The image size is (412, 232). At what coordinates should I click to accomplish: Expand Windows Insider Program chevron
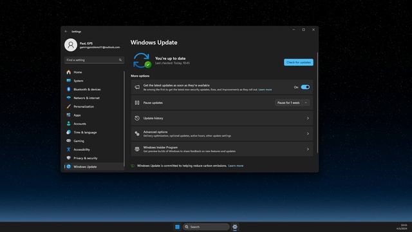click(308, 149)
